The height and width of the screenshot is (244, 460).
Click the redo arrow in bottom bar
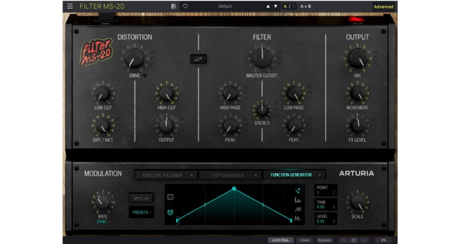coord(364,240)
